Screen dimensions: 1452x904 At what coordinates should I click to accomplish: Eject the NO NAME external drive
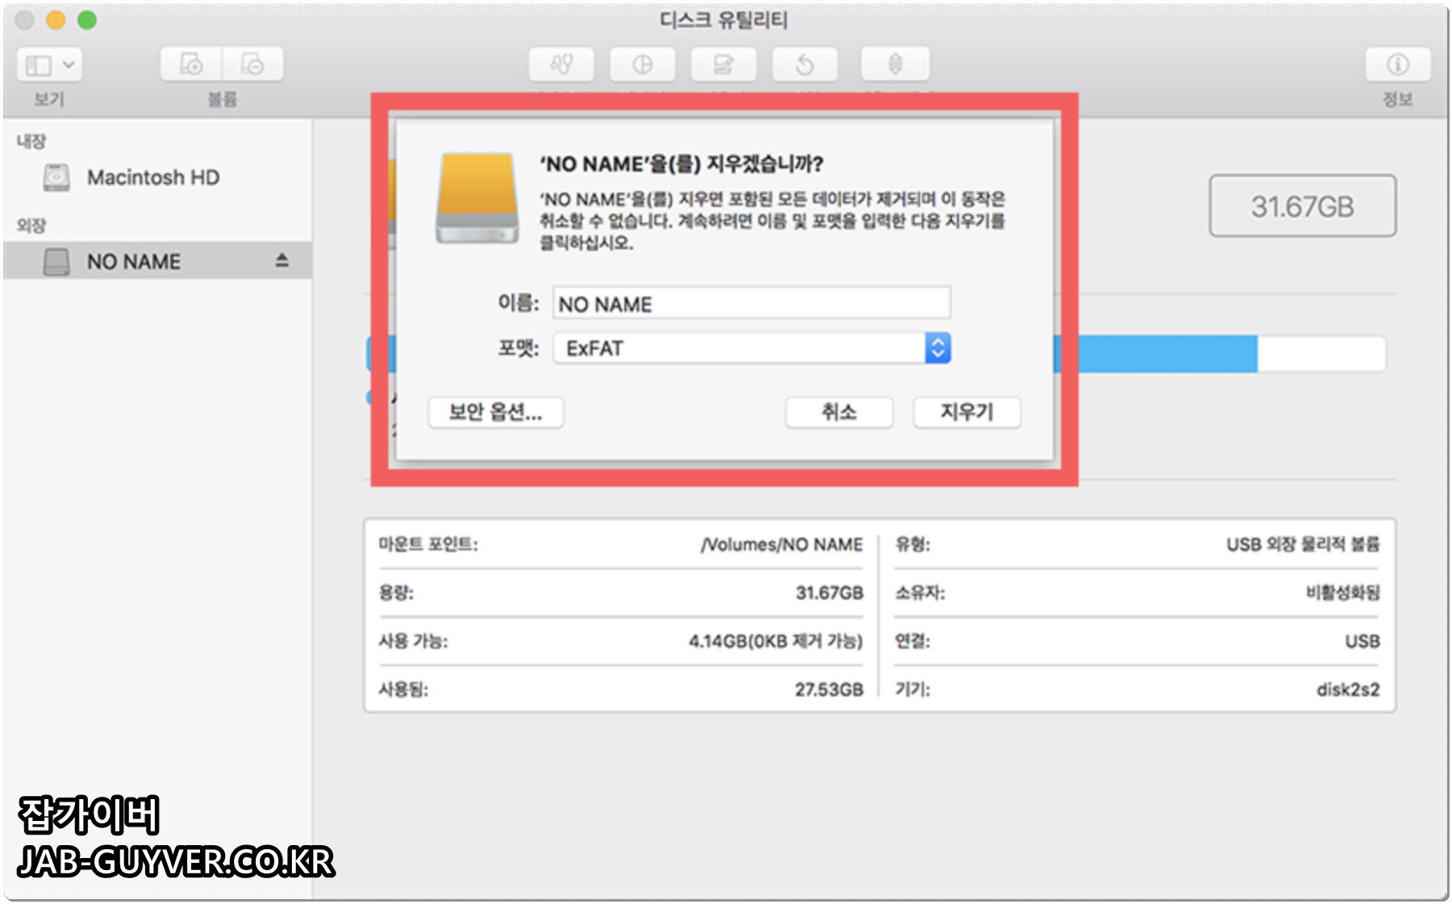[278, 261]
